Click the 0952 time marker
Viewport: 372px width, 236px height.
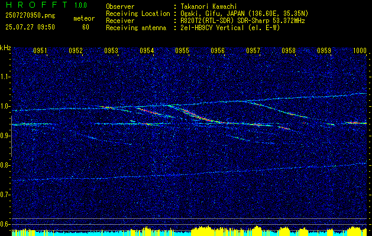76,50
